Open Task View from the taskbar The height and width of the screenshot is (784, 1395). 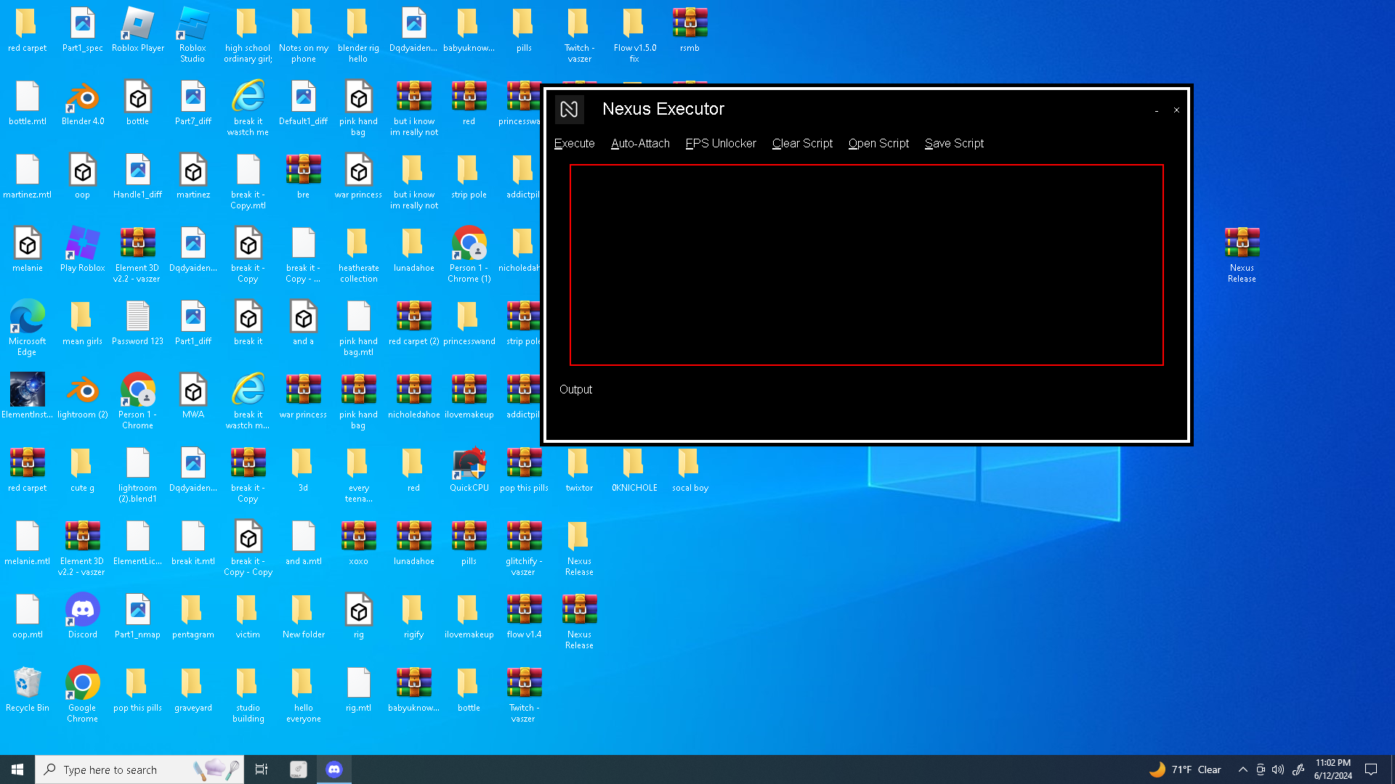(x=262, y=769)
